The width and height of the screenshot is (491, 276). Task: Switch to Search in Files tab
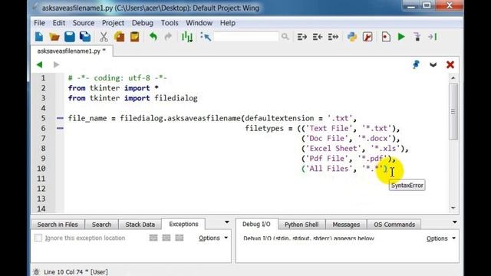click(x=58, y=225)
